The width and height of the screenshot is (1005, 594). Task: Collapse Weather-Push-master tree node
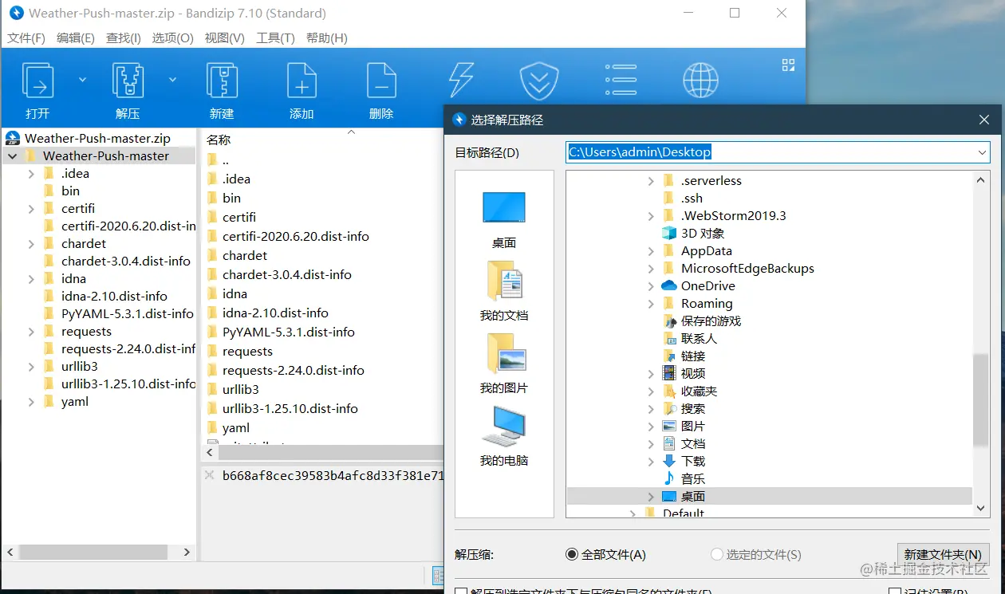click(12, 156)
